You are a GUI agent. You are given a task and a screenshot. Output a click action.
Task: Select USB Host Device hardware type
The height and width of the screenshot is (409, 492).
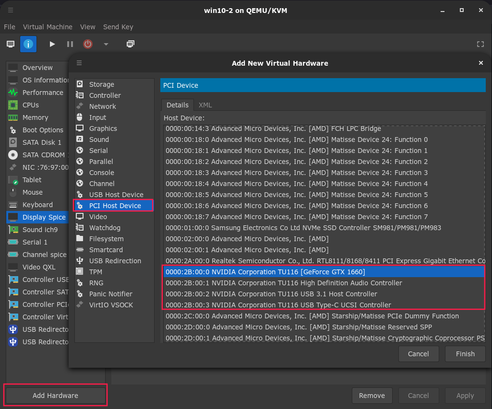(x=115, y=195)
